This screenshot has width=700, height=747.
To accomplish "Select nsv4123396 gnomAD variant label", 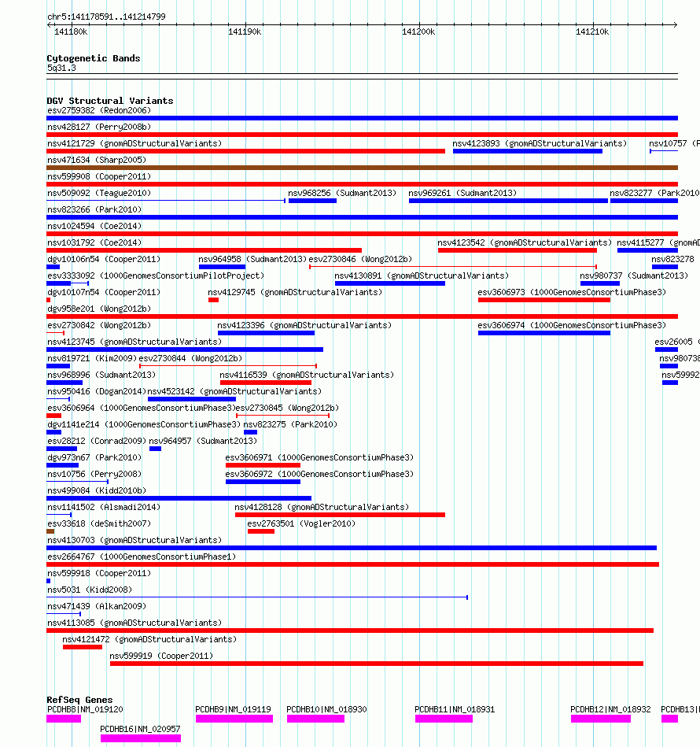I will 304,325.
